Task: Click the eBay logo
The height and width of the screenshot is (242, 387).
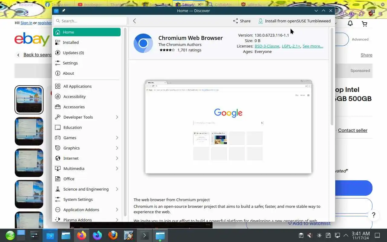Action: tap(32, 39)
